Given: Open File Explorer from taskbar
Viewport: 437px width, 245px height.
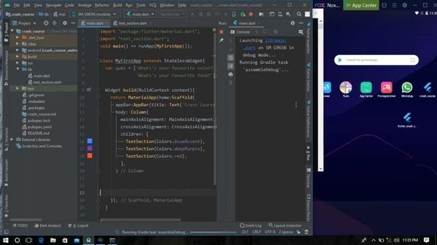Looking at the screenshot, I should pyautogui.click(x=53, y=240).
